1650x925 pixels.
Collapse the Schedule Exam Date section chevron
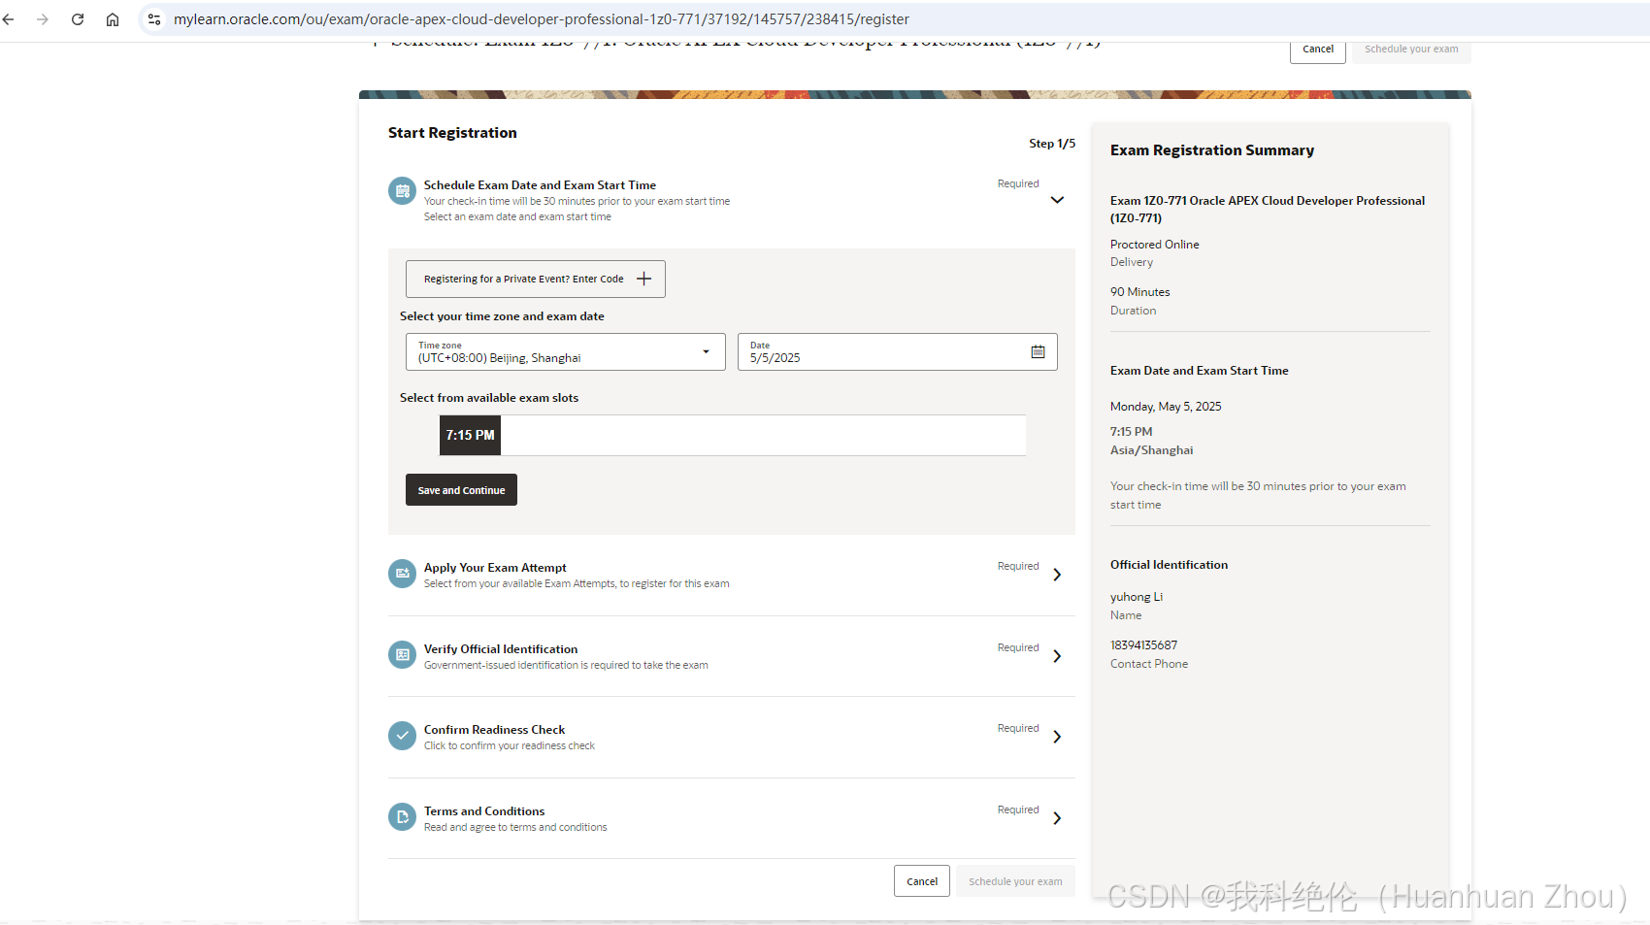point(1057,200)
